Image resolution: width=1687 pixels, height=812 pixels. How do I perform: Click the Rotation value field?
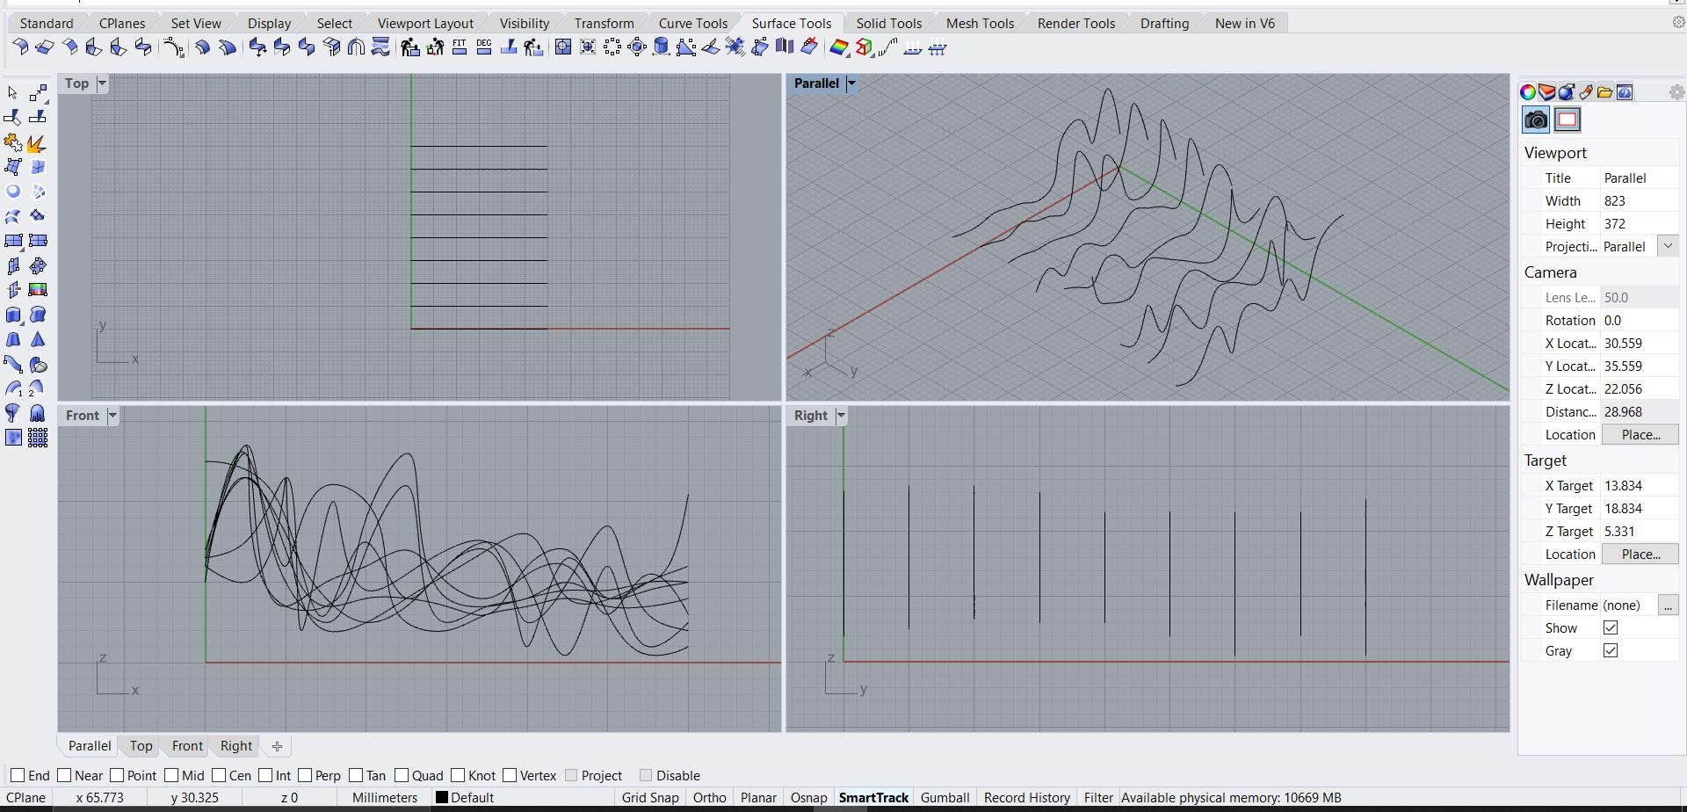[1638, 320]
